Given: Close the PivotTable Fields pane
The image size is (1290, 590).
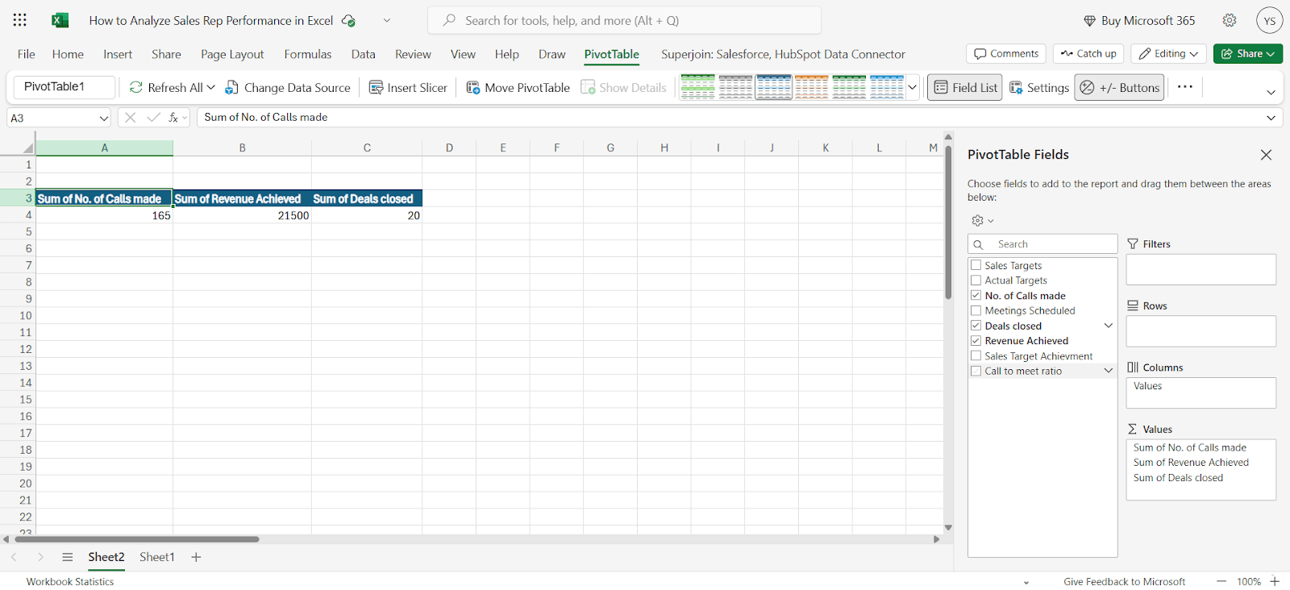Looking at the screenshot, I should tap(1266, 155).
